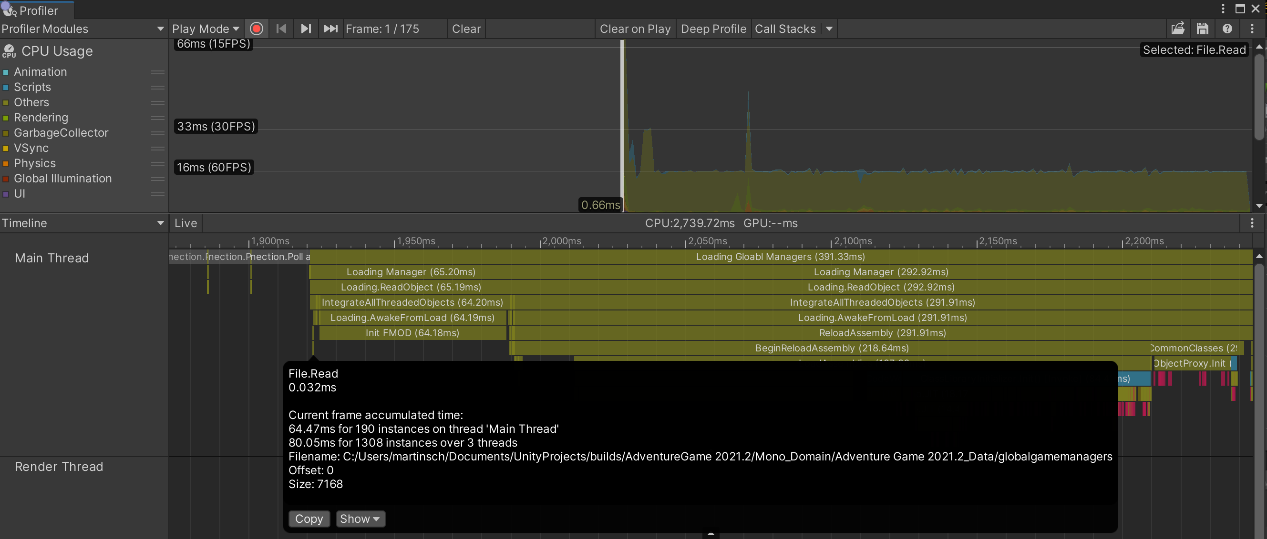
Task: Click the Load profiler data icon
Action: [1178, 29]
